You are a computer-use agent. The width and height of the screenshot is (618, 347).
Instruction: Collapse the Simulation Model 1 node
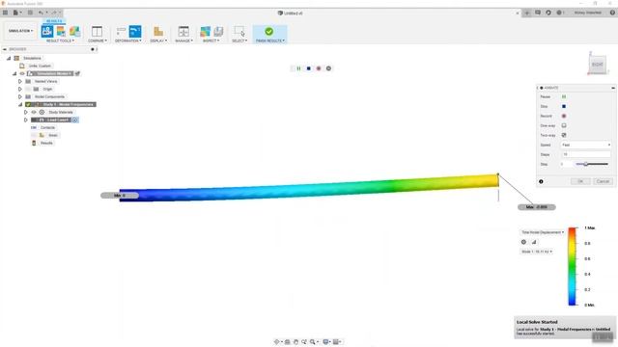(14, 73)
